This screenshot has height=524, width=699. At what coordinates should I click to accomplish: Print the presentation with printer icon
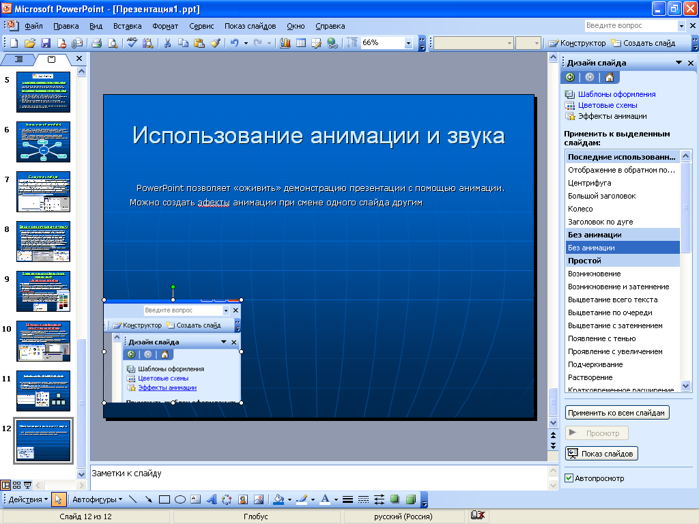click(97, 43)
